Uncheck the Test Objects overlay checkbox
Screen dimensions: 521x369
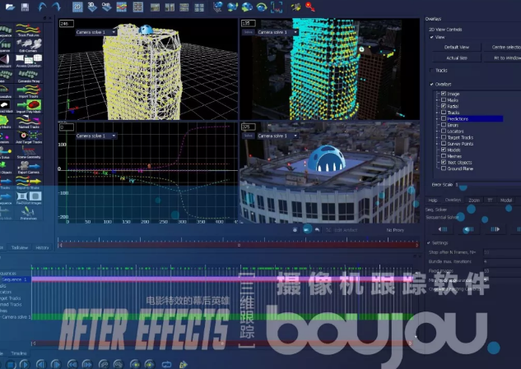(444, 162)
